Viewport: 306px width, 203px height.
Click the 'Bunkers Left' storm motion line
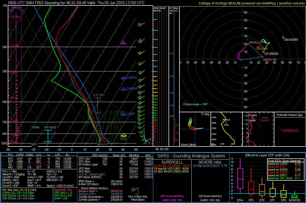(x=101, y=194)
